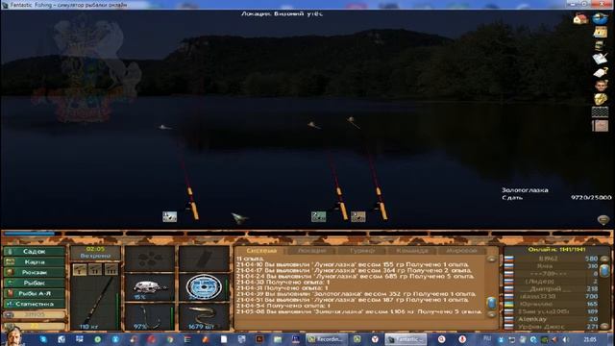
Task: Select rod slot 1 icon on water
Action: tap(169, 216)
